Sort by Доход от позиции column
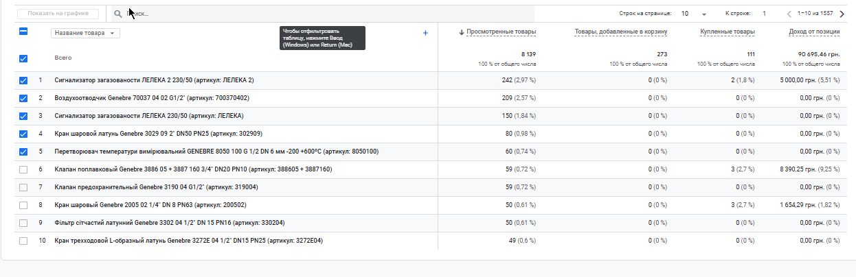 click(813, 32)
